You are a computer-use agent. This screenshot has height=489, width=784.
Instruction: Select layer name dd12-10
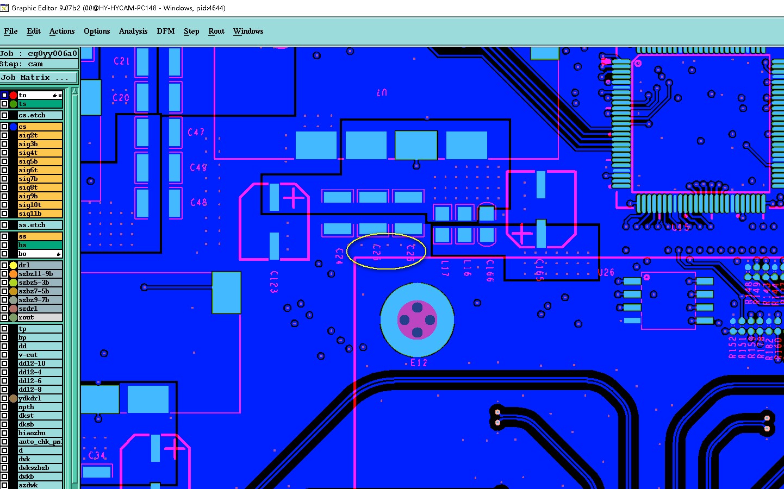(x=40, y=363)
